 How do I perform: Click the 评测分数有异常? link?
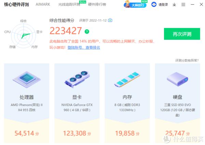tap(187, 60)
